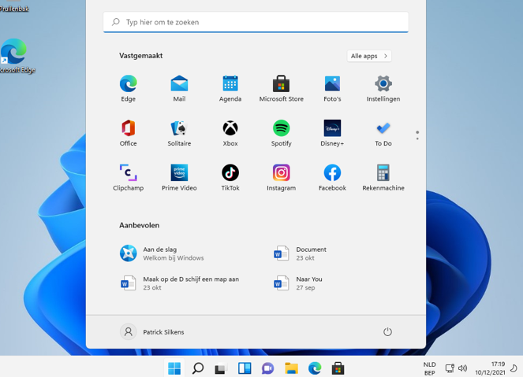Open the Disney+ app
Screen dimensions: 523x377
(332, 133)
